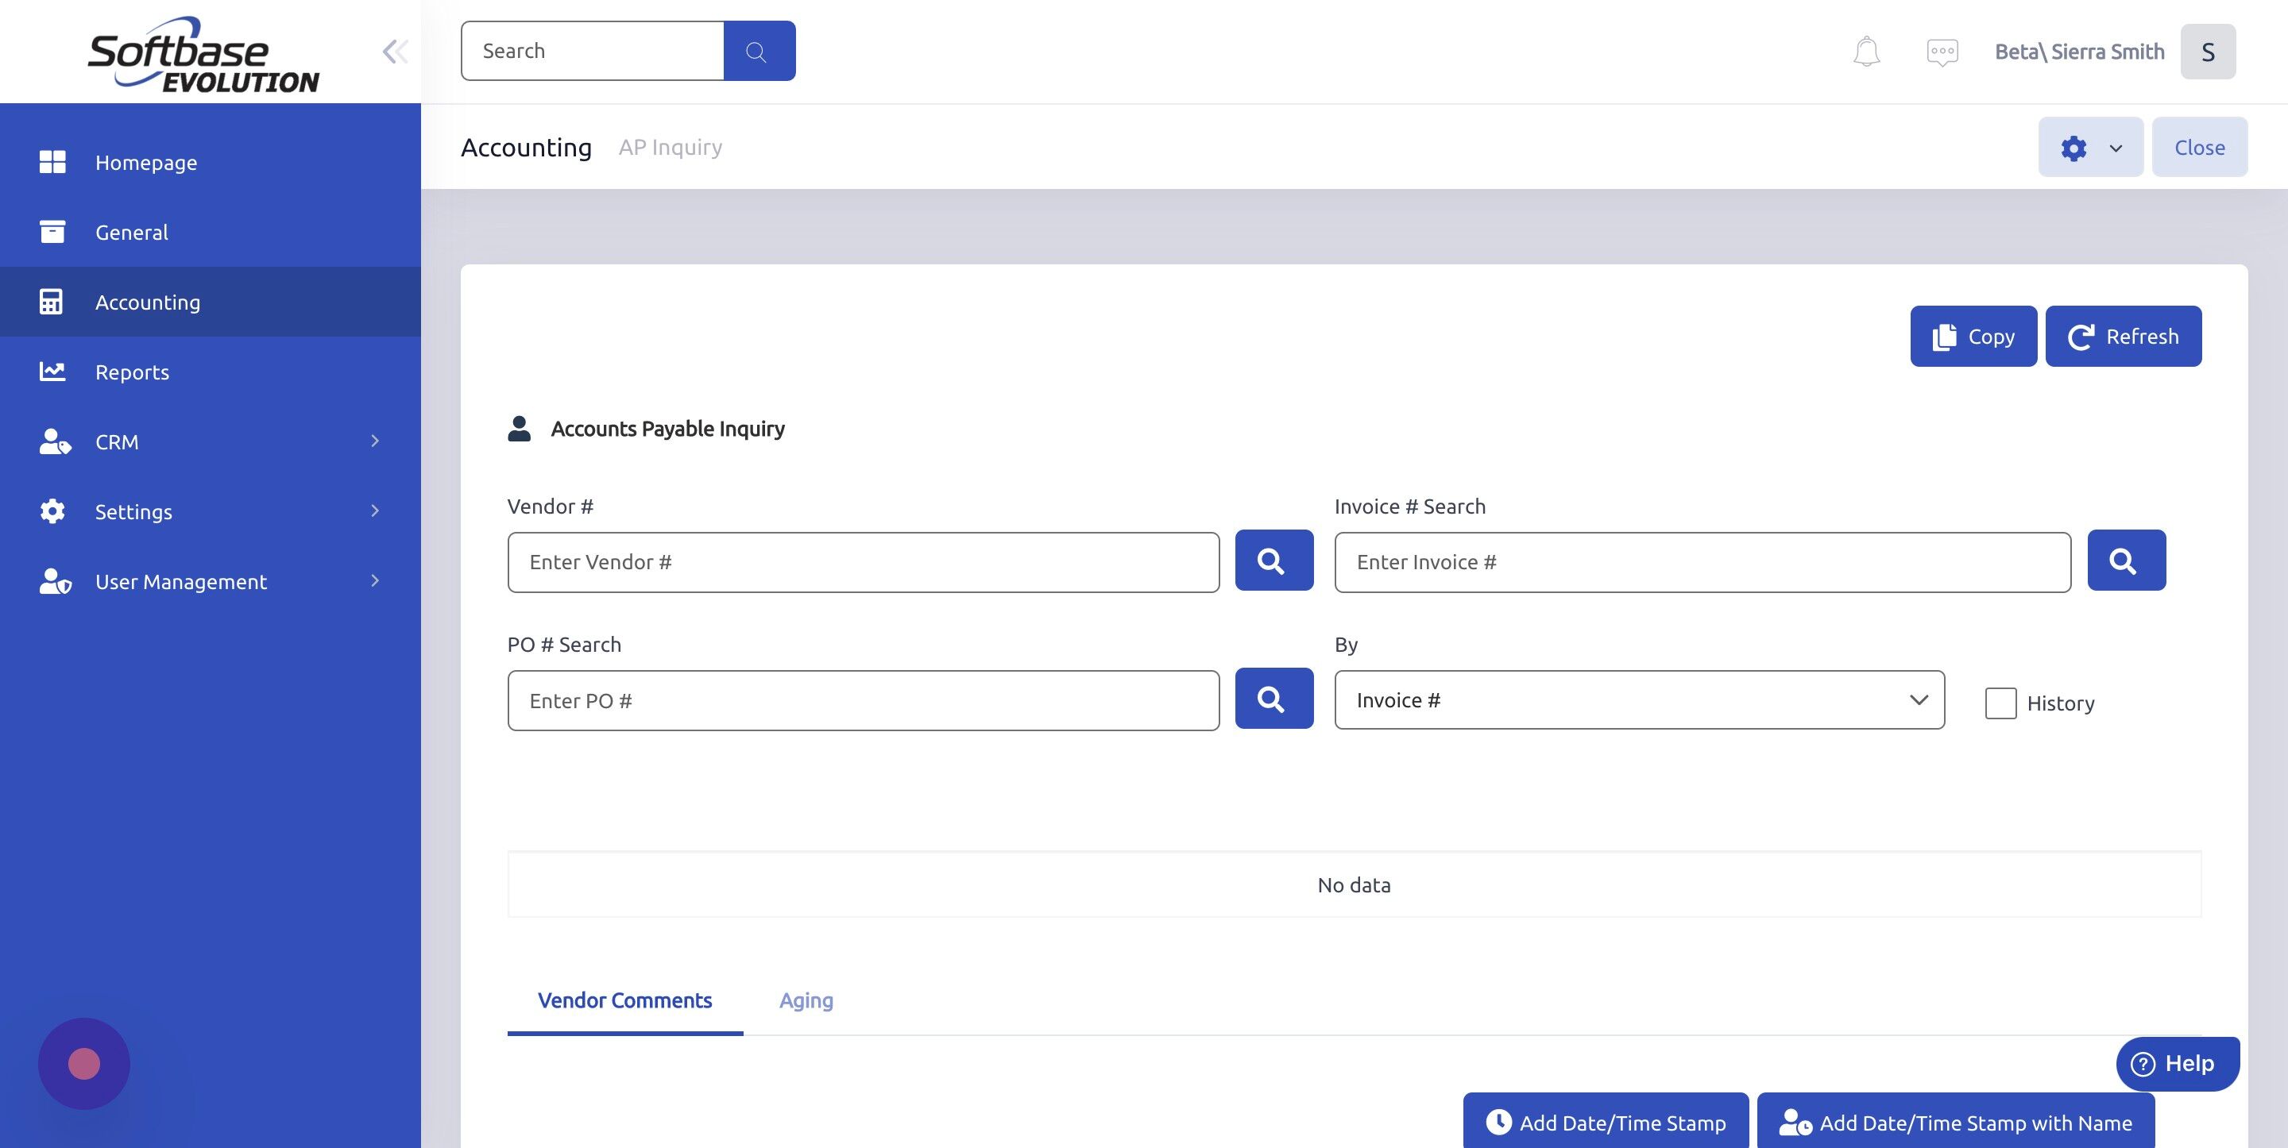This screenshot has height=1148, width=2288.
Task: Click the Enter Vendor # input field
Action: click(x=861, y=561)
